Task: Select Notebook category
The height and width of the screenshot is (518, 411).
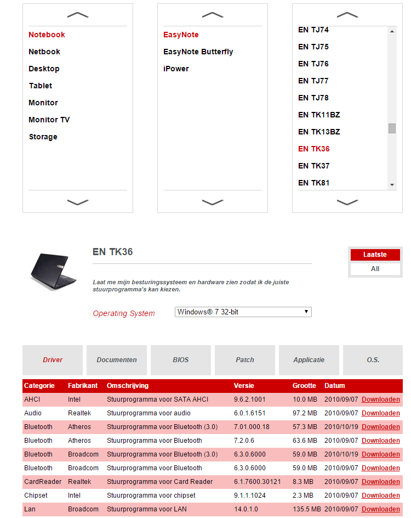Action: (47, 35)
